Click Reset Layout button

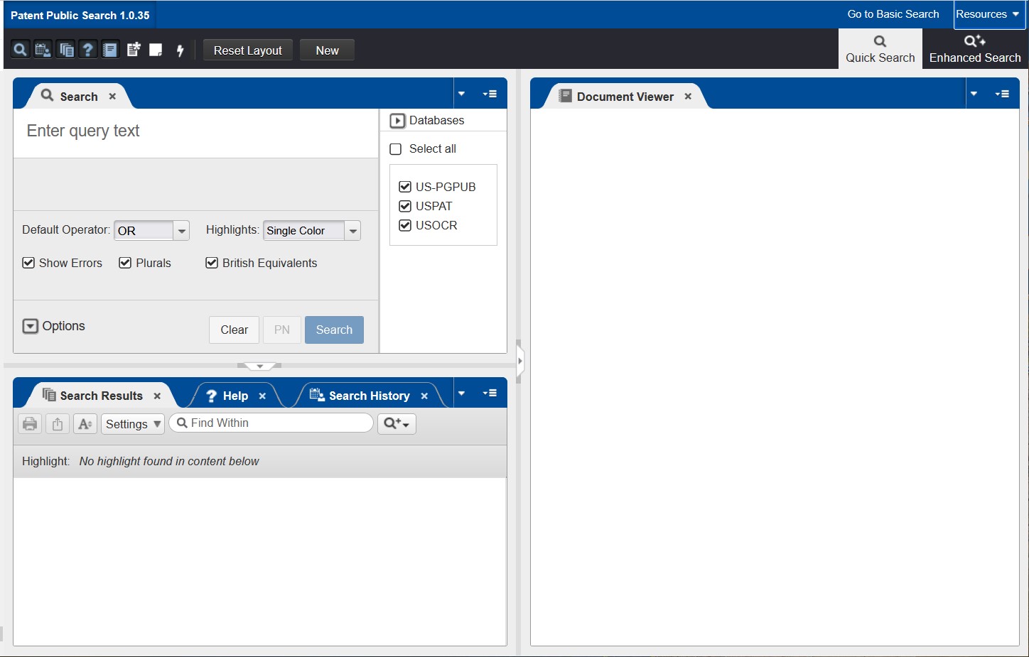click(x=248, y=50)
